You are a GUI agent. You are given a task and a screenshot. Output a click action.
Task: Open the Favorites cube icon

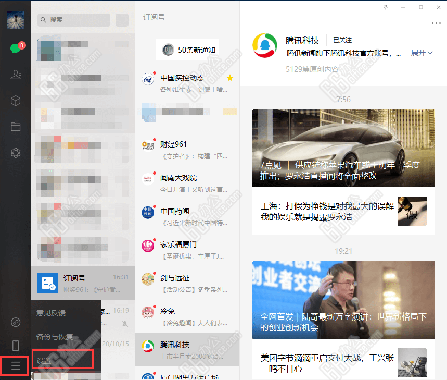click(16, 101)
